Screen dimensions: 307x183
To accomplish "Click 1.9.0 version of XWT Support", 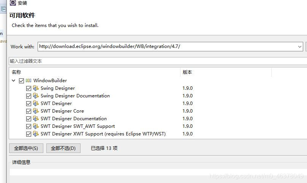I will [x=188, y=134].
